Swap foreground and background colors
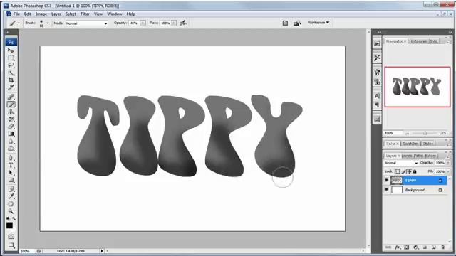456x256 pixels. (x=14, y=218)
